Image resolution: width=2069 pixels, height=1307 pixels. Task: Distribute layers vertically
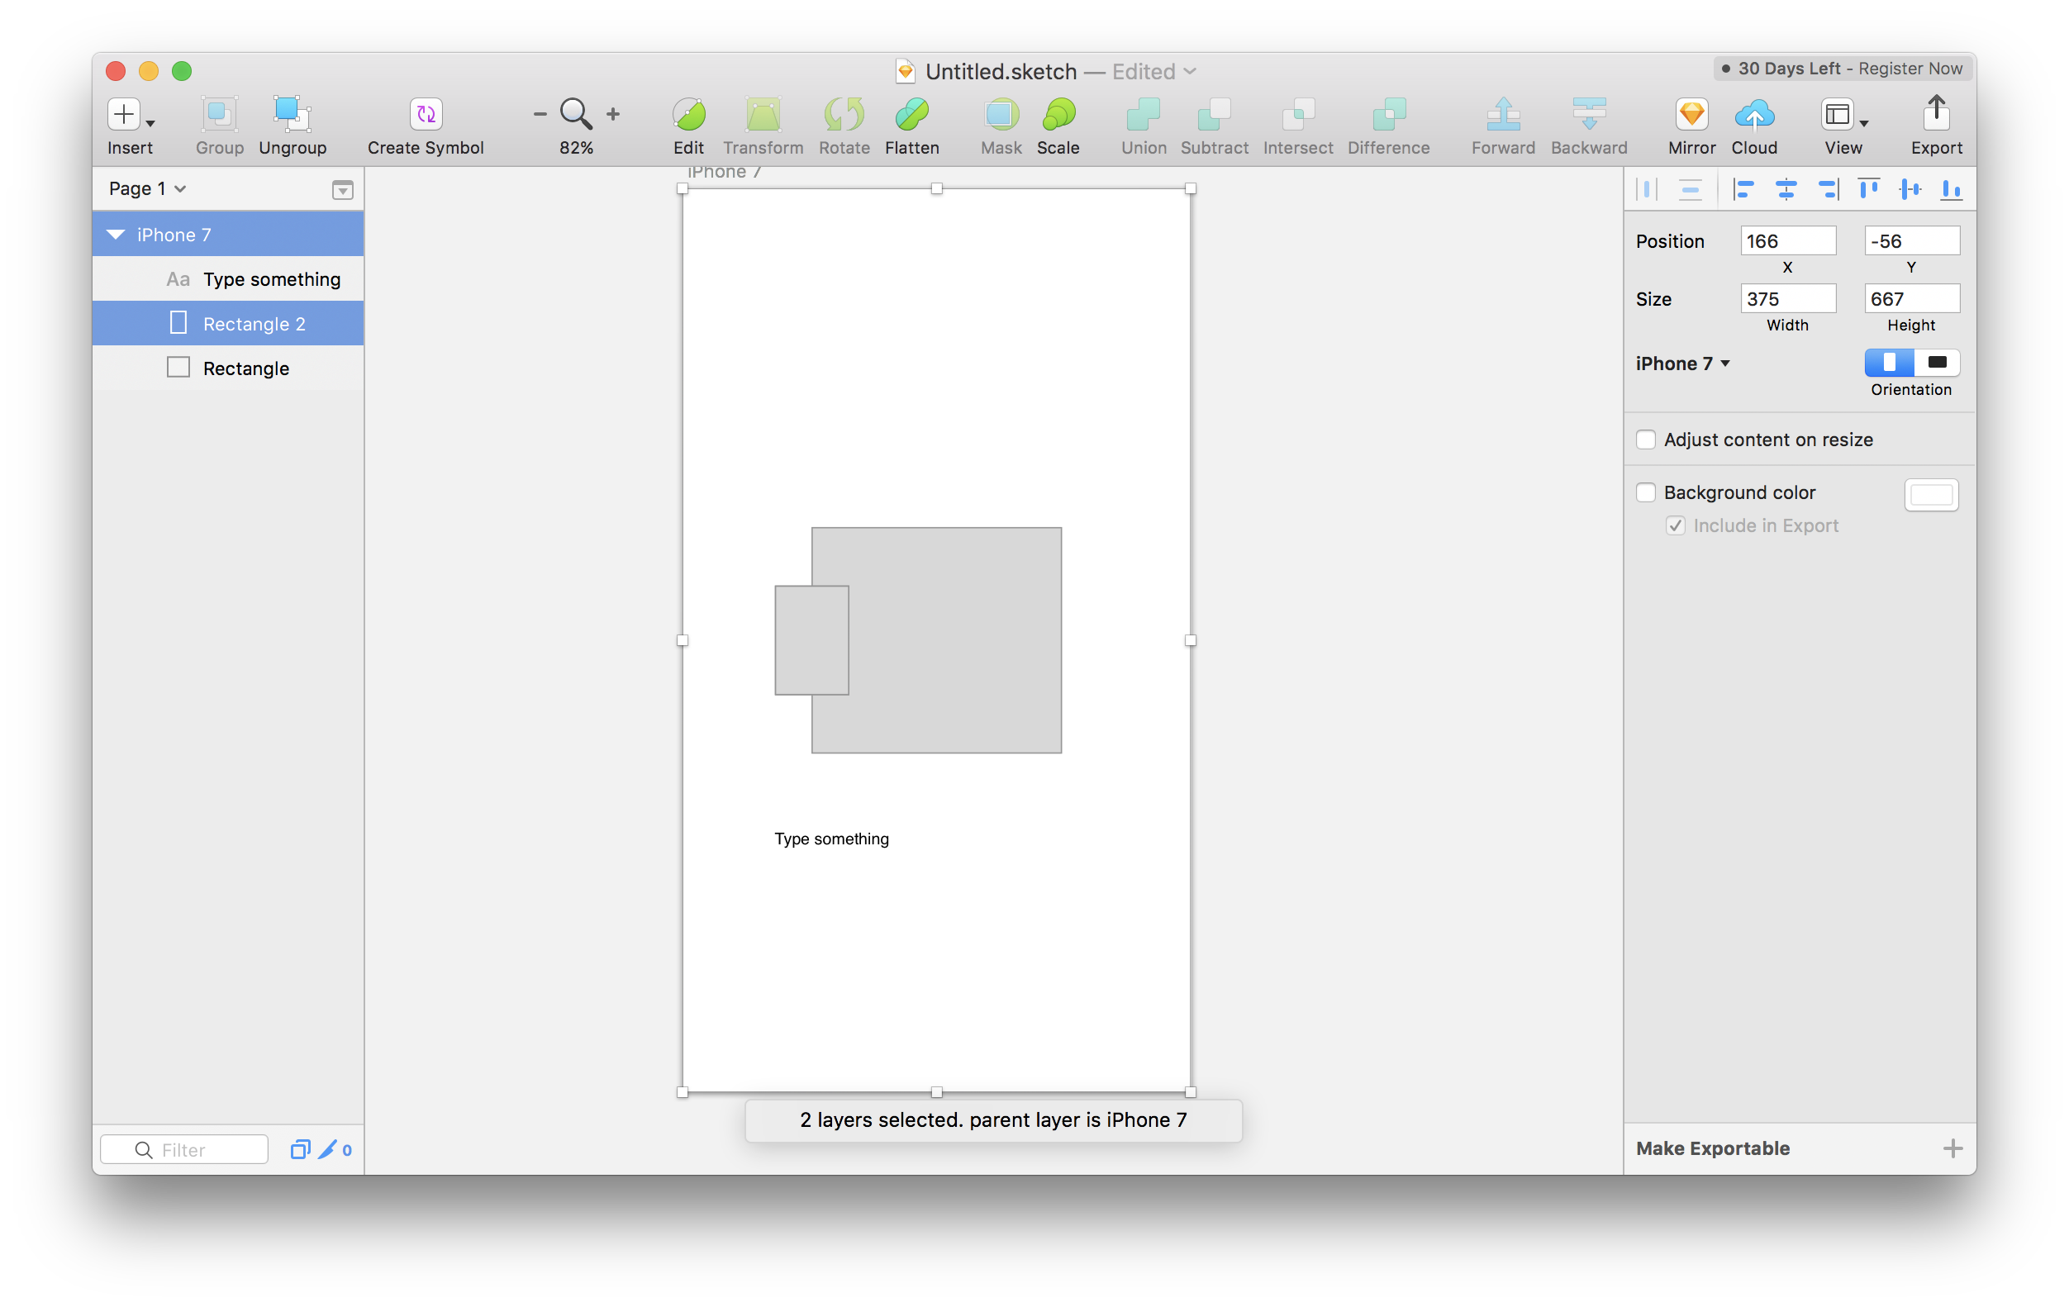click(1690, 189)
